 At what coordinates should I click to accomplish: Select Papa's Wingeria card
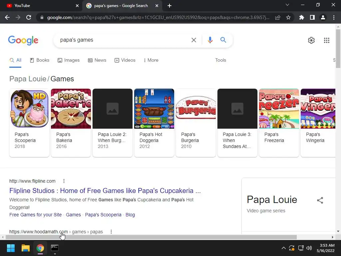point(318,123)
